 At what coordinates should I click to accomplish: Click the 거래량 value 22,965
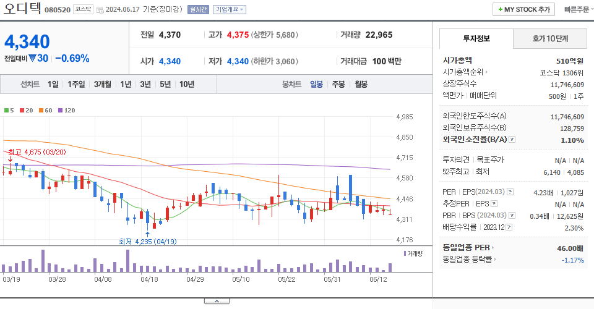(x=379, y=35)
